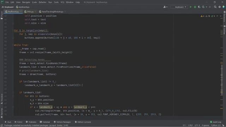Open the Refactor menu
226x127 pixels.
click(x=42, y=2)
